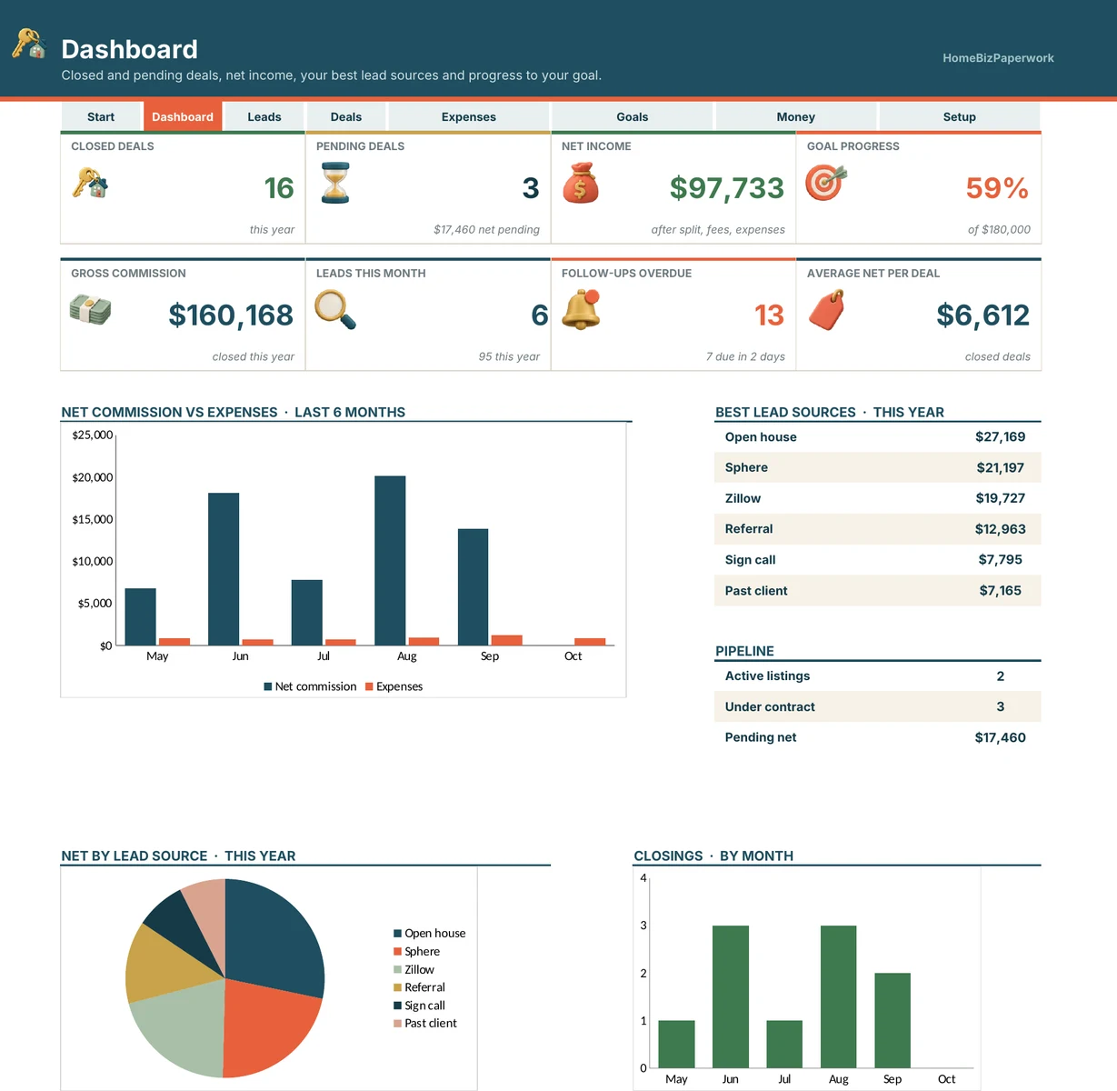Viewport: 1117px width, 1091px height.
Task: Click the money bag icon in Net Income card
Action: click(x=581, y=183)
